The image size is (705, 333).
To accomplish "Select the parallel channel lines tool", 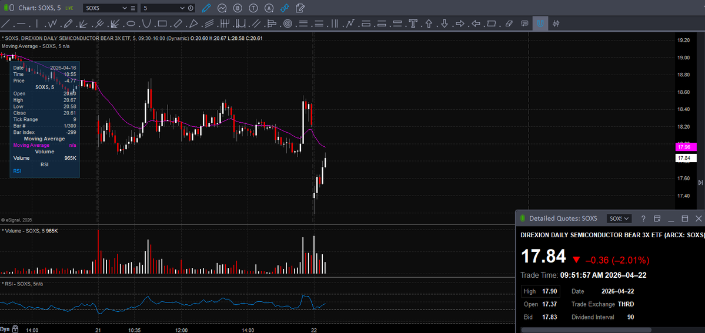I will click(x=256, y=23).
